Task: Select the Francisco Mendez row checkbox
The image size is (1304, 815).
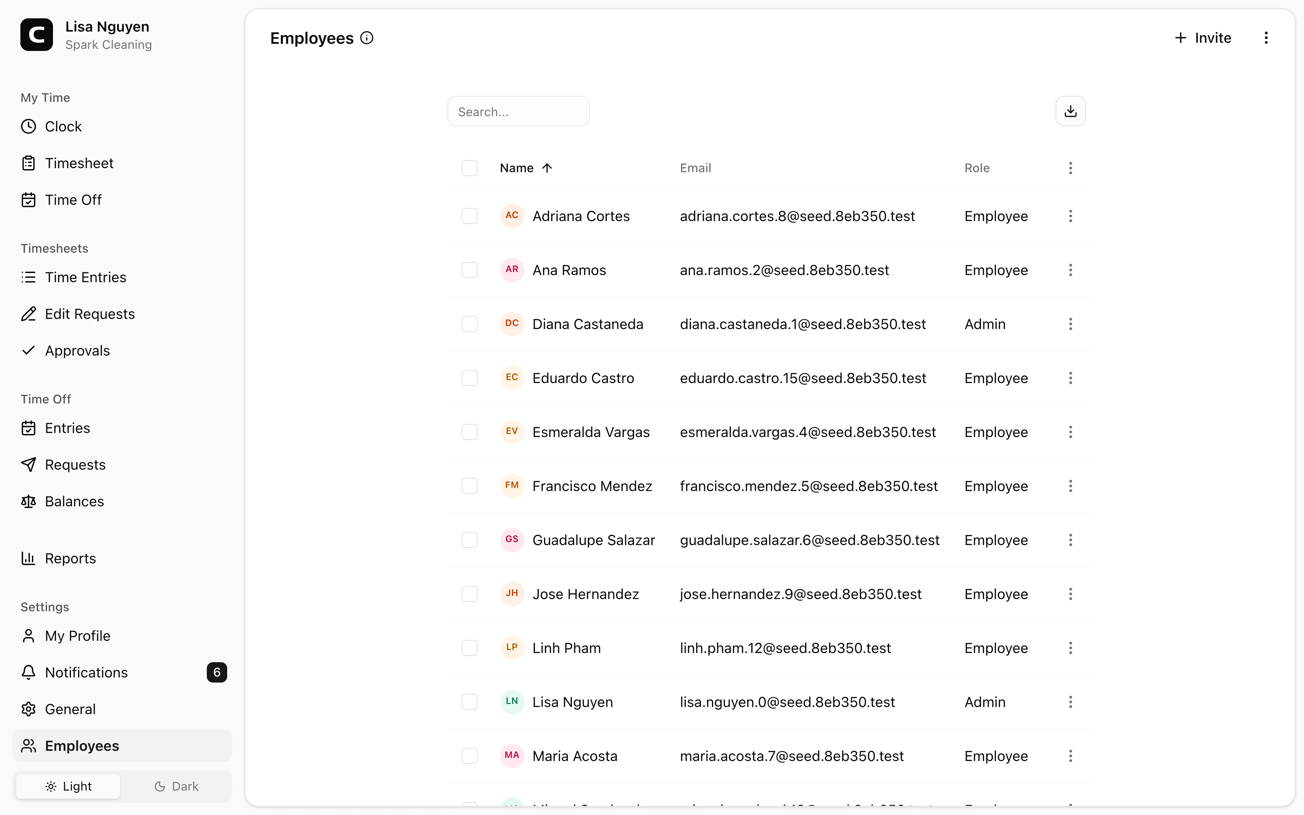Action: (x=469, y=486)
